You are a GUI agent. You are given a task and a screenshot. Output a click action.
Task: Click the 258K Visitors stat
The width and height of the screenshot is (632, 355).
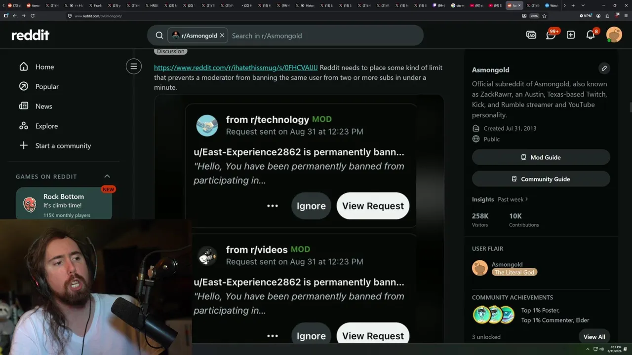pyautogui.click(x=480, y=219)
